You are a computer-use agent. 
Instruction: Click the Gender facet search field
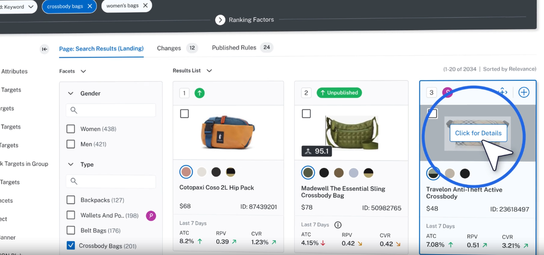pos(110,110)
